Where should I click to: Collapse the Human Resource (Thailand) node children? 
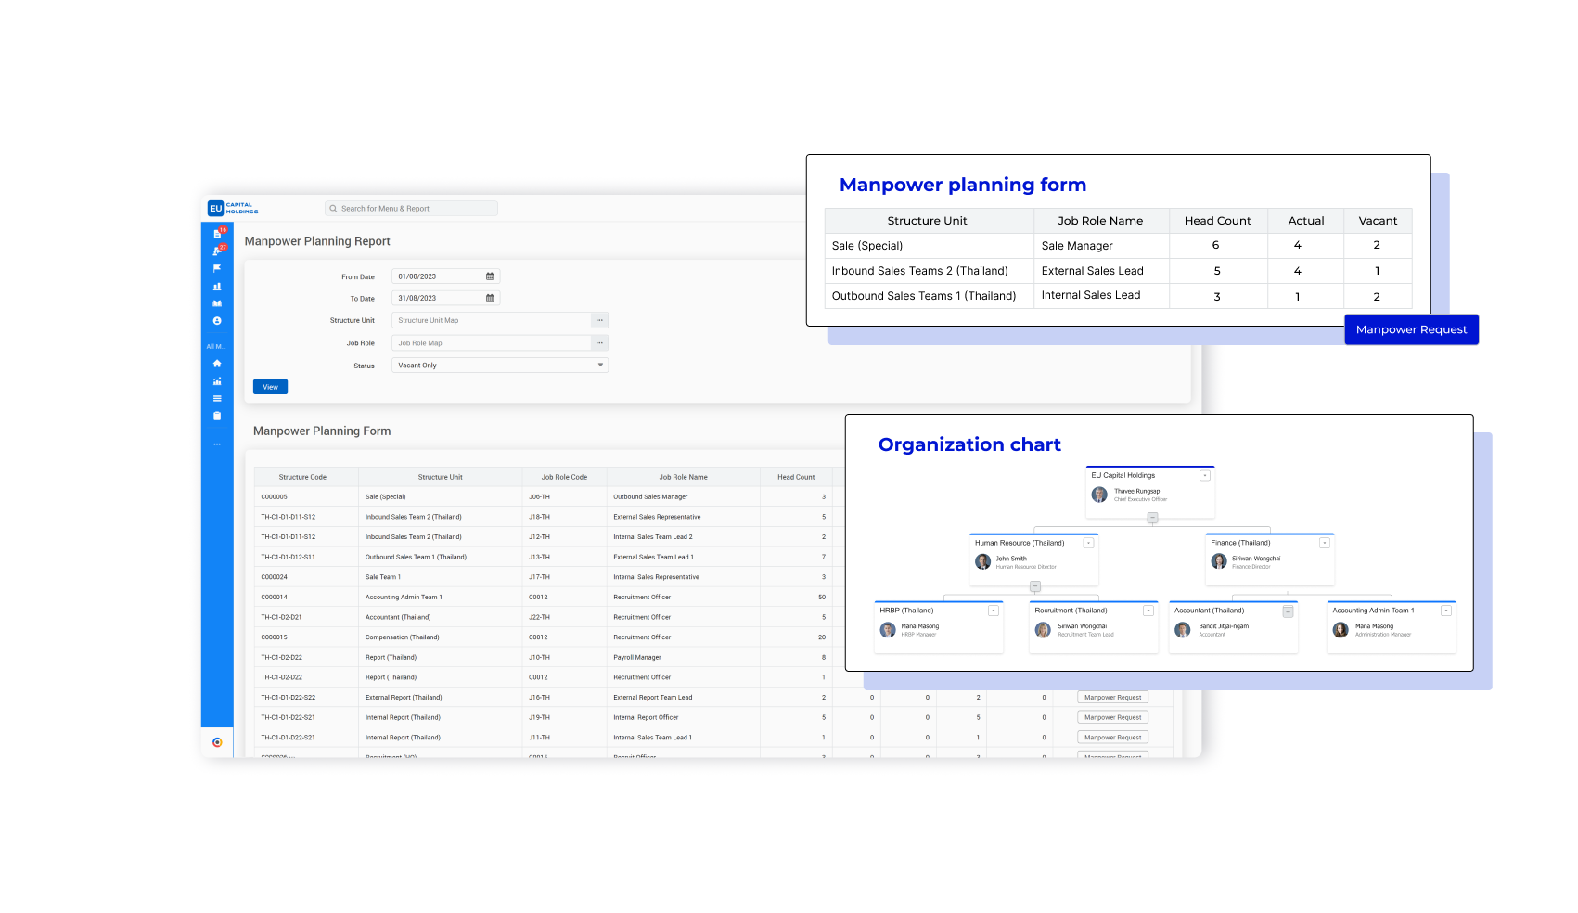coord(1035,586)
